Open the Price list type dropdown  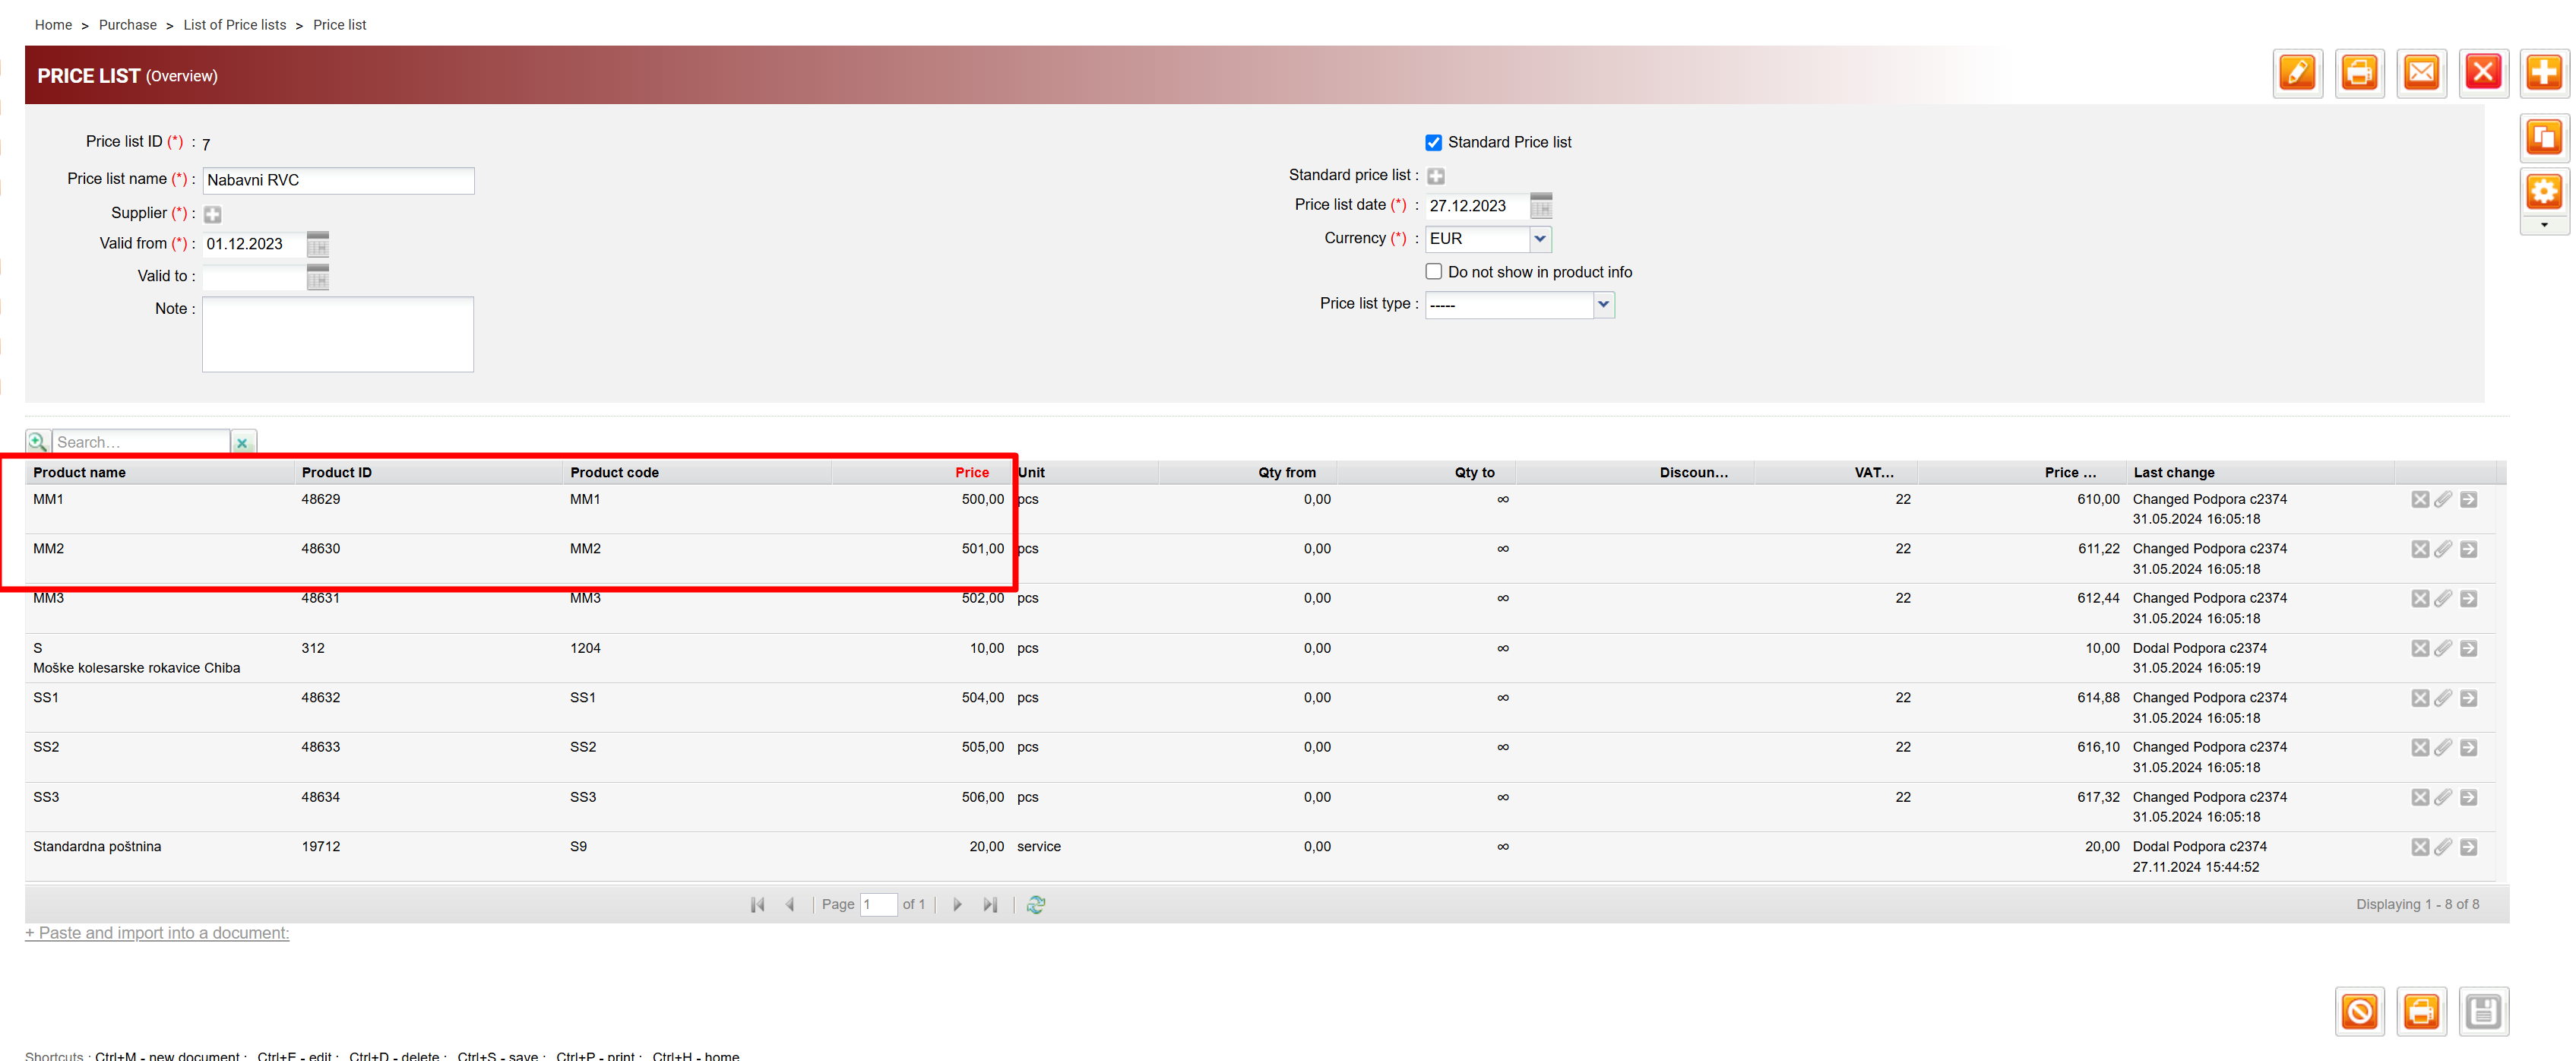[x=1603, y=304]
